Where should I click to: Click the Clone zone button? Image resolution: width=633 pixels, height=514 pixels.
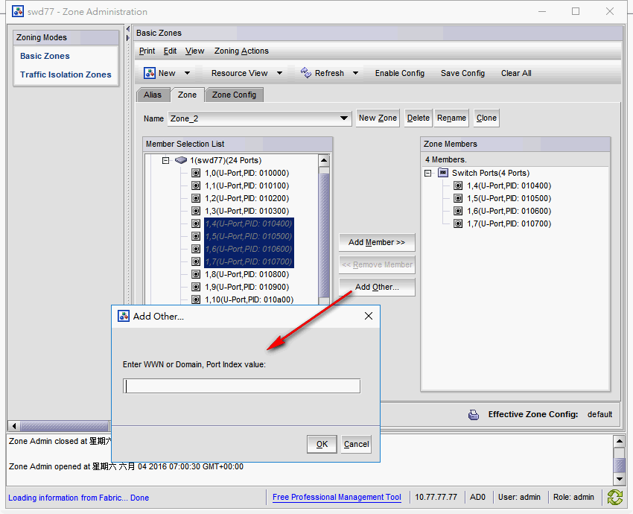(x=486, y=118)
